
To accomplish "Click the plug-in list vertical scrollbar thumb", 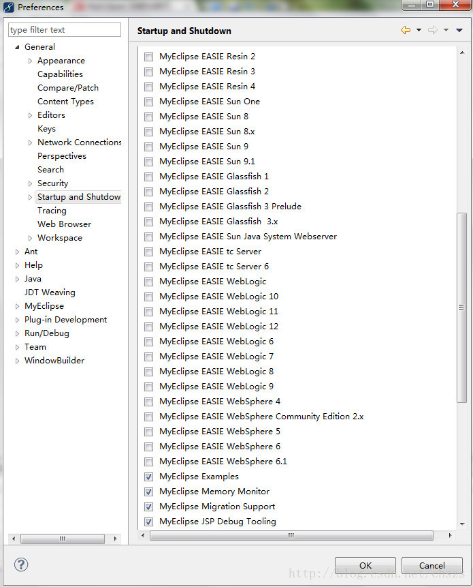I will pyautogui.click(x=462, y=307).
